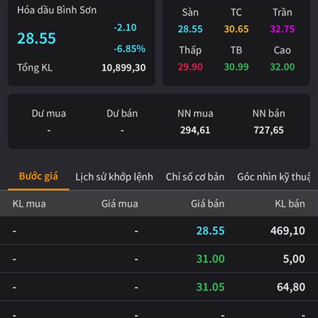Image resolution: width=318 pixels, height=318 pixels.
Task: Click the NN bán label
Action: pos(269,113)
